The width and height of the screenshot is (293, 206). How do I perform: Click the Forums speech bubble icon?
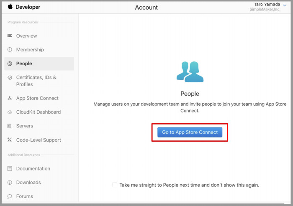pos(10,196)
